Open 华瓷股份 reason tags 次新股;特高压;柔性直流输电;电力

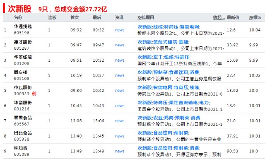point(173,103)
